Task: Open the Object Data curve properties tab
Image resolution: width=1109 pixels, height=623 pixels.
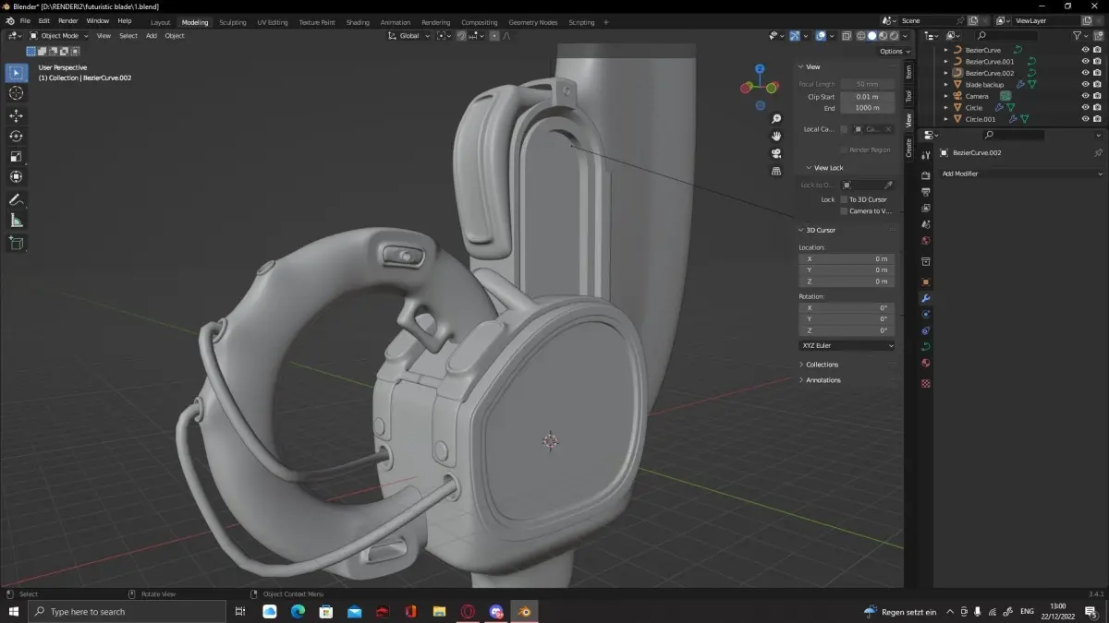Action: pyautogui.click(x=925, y=347)
